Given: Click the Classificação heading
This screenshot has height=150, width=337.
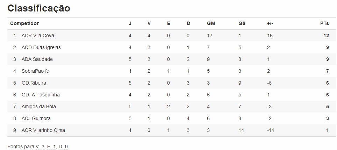Looking at the screenshot, I should tap(38, 8).
